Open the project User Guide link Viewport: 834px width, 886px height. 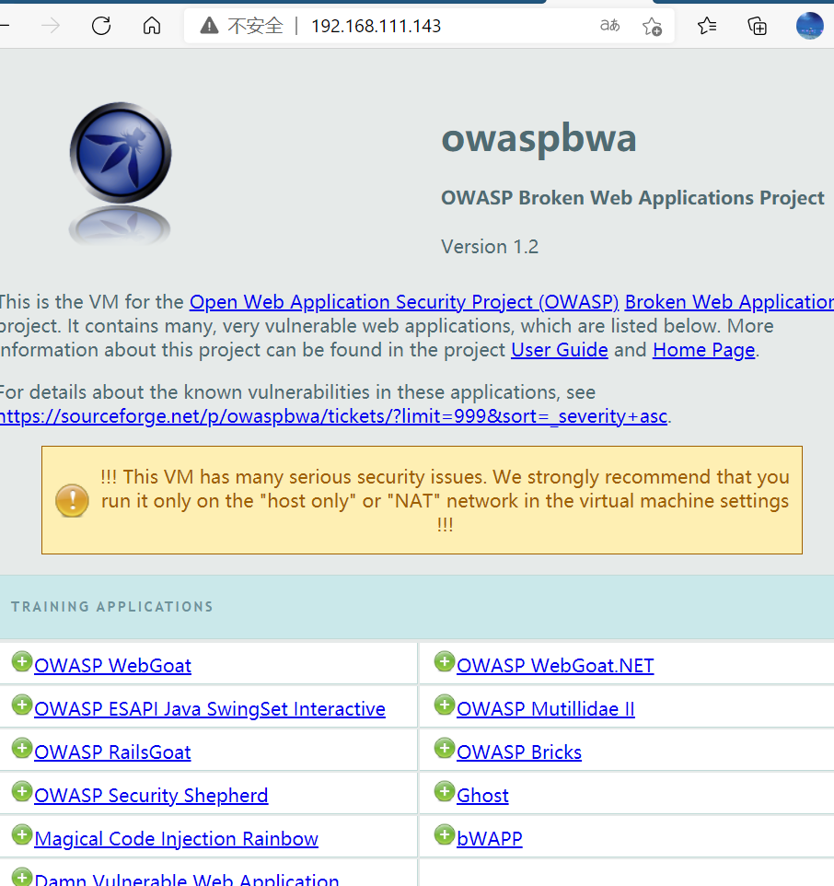[x=560, y=350]
